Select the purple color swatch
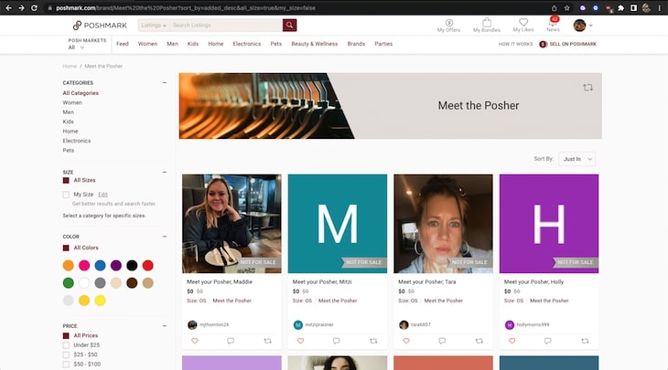 click(x=116, y=266)
